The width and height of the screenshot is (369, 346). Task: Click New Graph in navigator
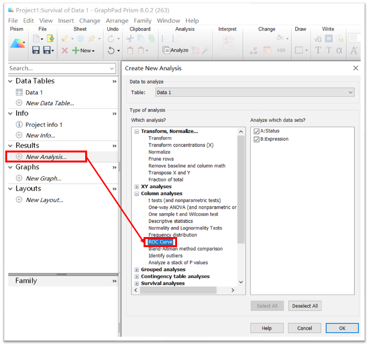point(44,179)
